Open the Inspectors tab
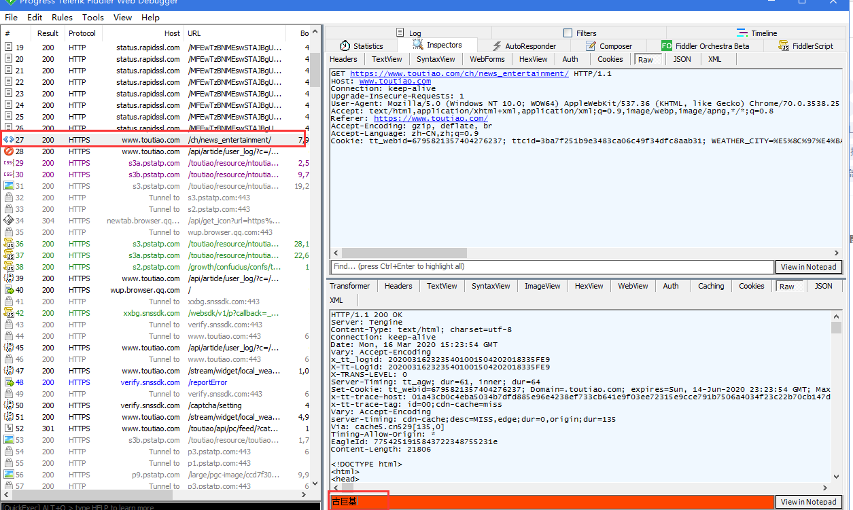 (x=438, y=45)
